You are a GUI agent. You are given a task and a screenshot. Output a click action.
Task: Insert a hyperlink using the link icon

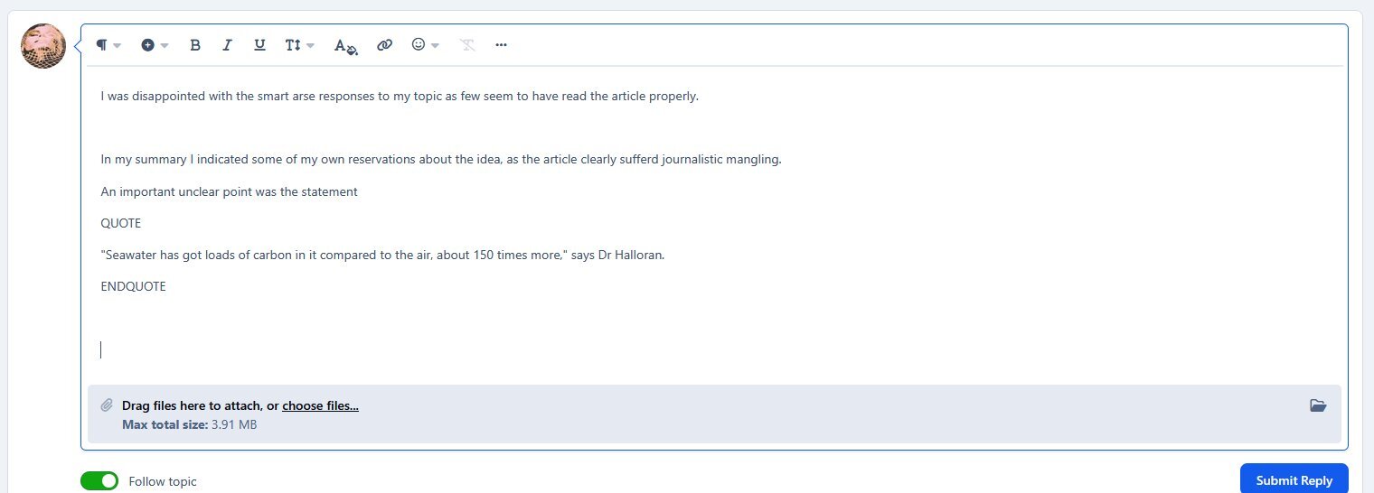pyautogui.click(x=384, y=45)
